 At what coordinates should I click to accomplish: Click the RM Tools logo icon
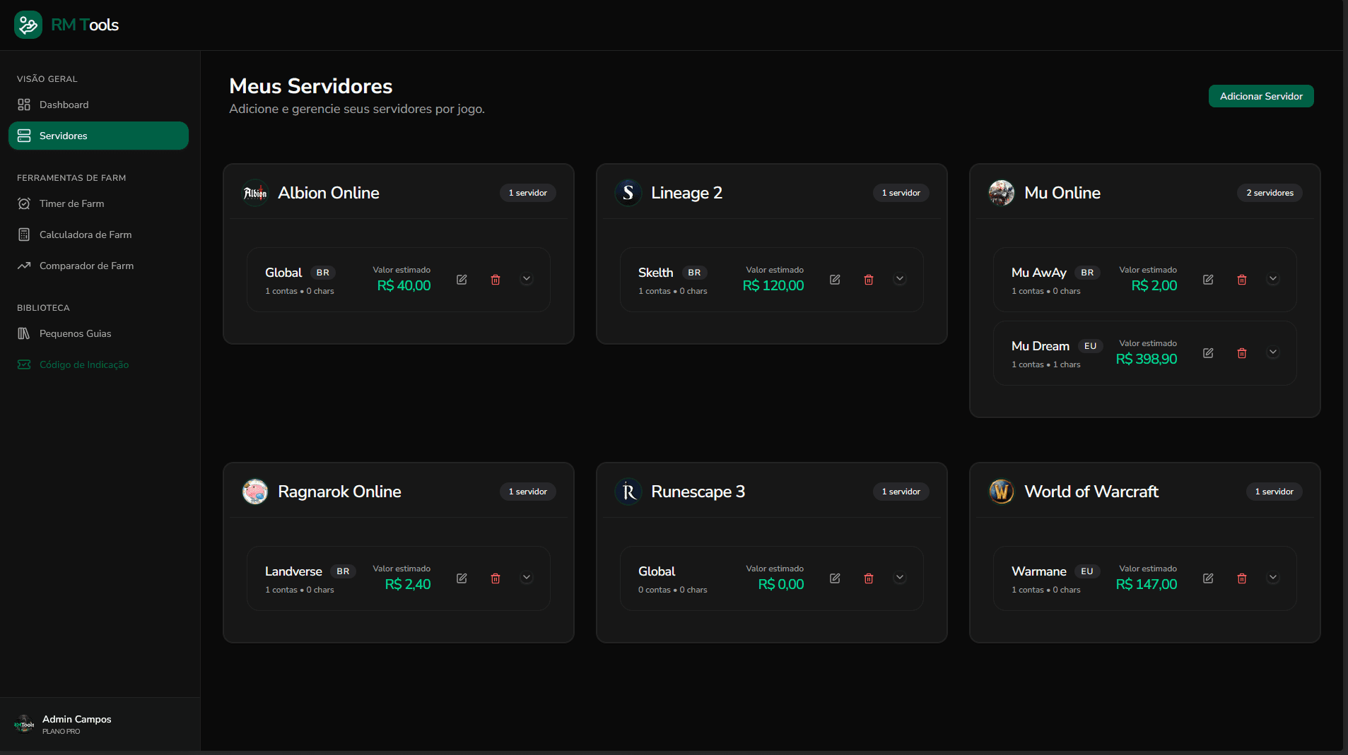(x=28, y=25)
